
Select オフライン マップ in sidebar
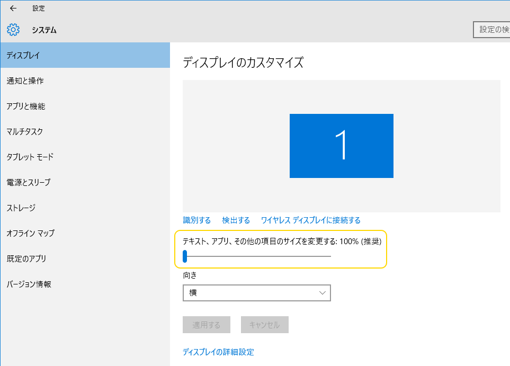[85, 233]
